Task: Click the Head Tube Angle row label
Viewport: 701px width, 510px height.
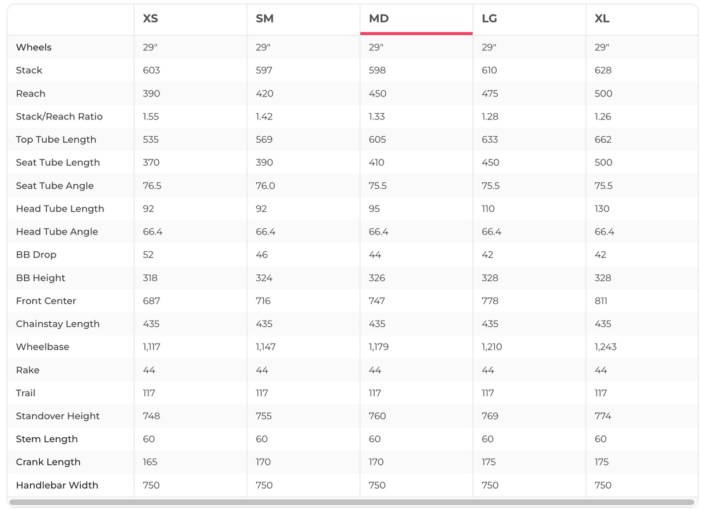Action: pyautogui.click(x=57, y=232)
